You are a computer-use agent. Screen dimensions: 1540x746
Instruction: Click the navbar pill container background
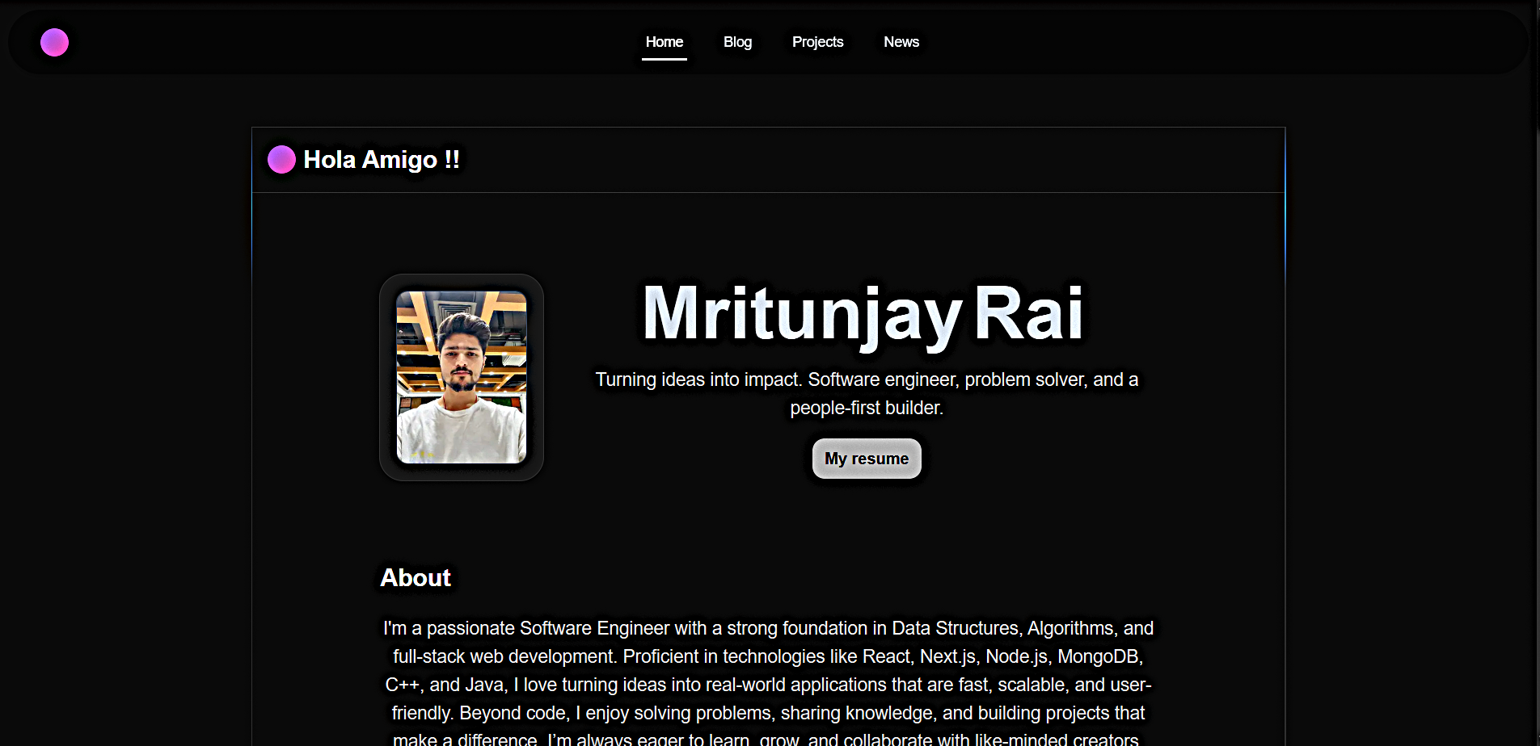pyautogui.click(x=323, y=41)
